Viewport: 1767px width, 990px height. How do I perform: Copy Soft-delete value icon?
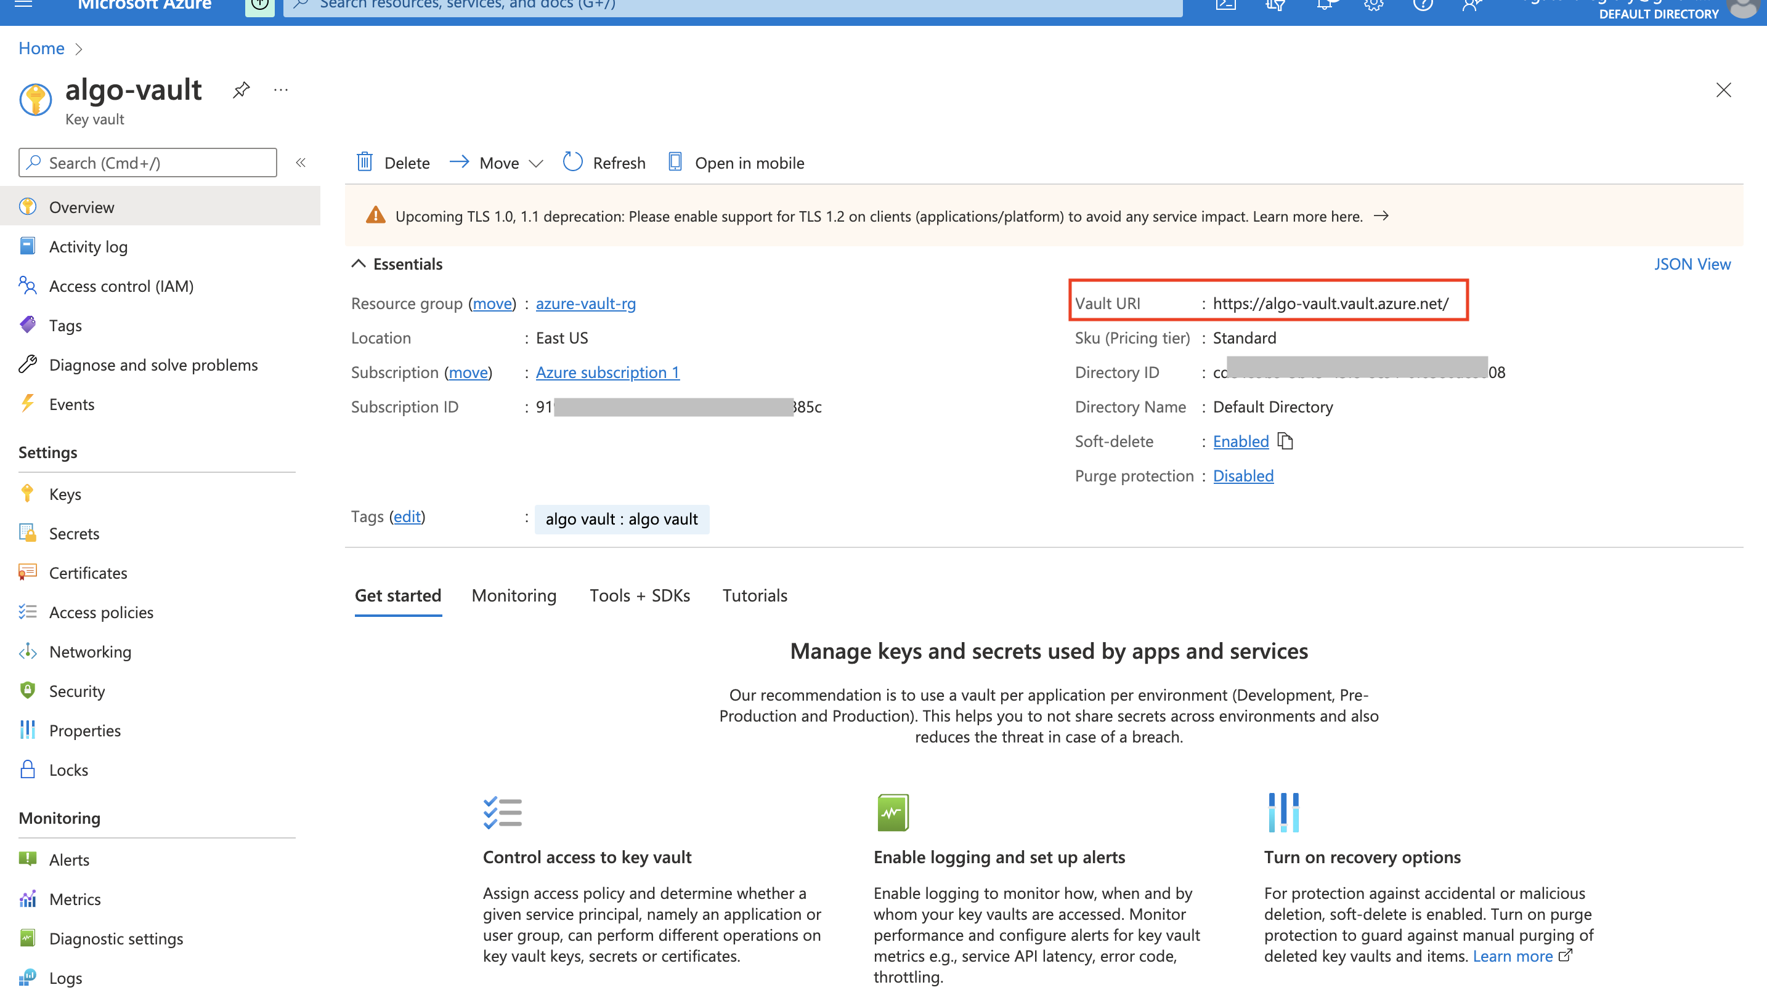1285,441
